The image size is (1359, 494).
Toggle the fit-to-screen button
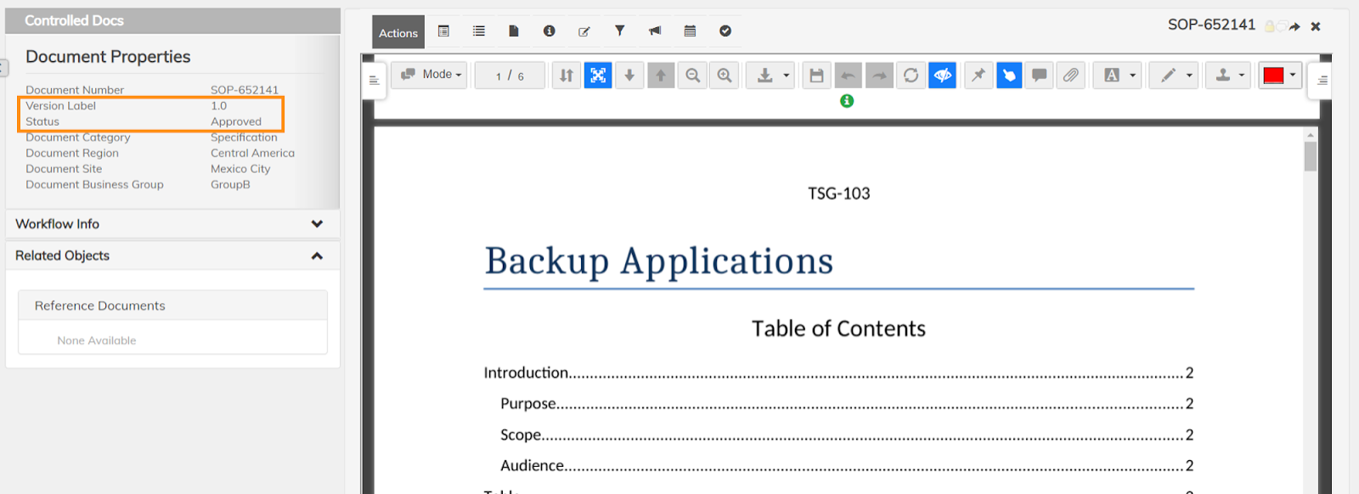(598, 76)
